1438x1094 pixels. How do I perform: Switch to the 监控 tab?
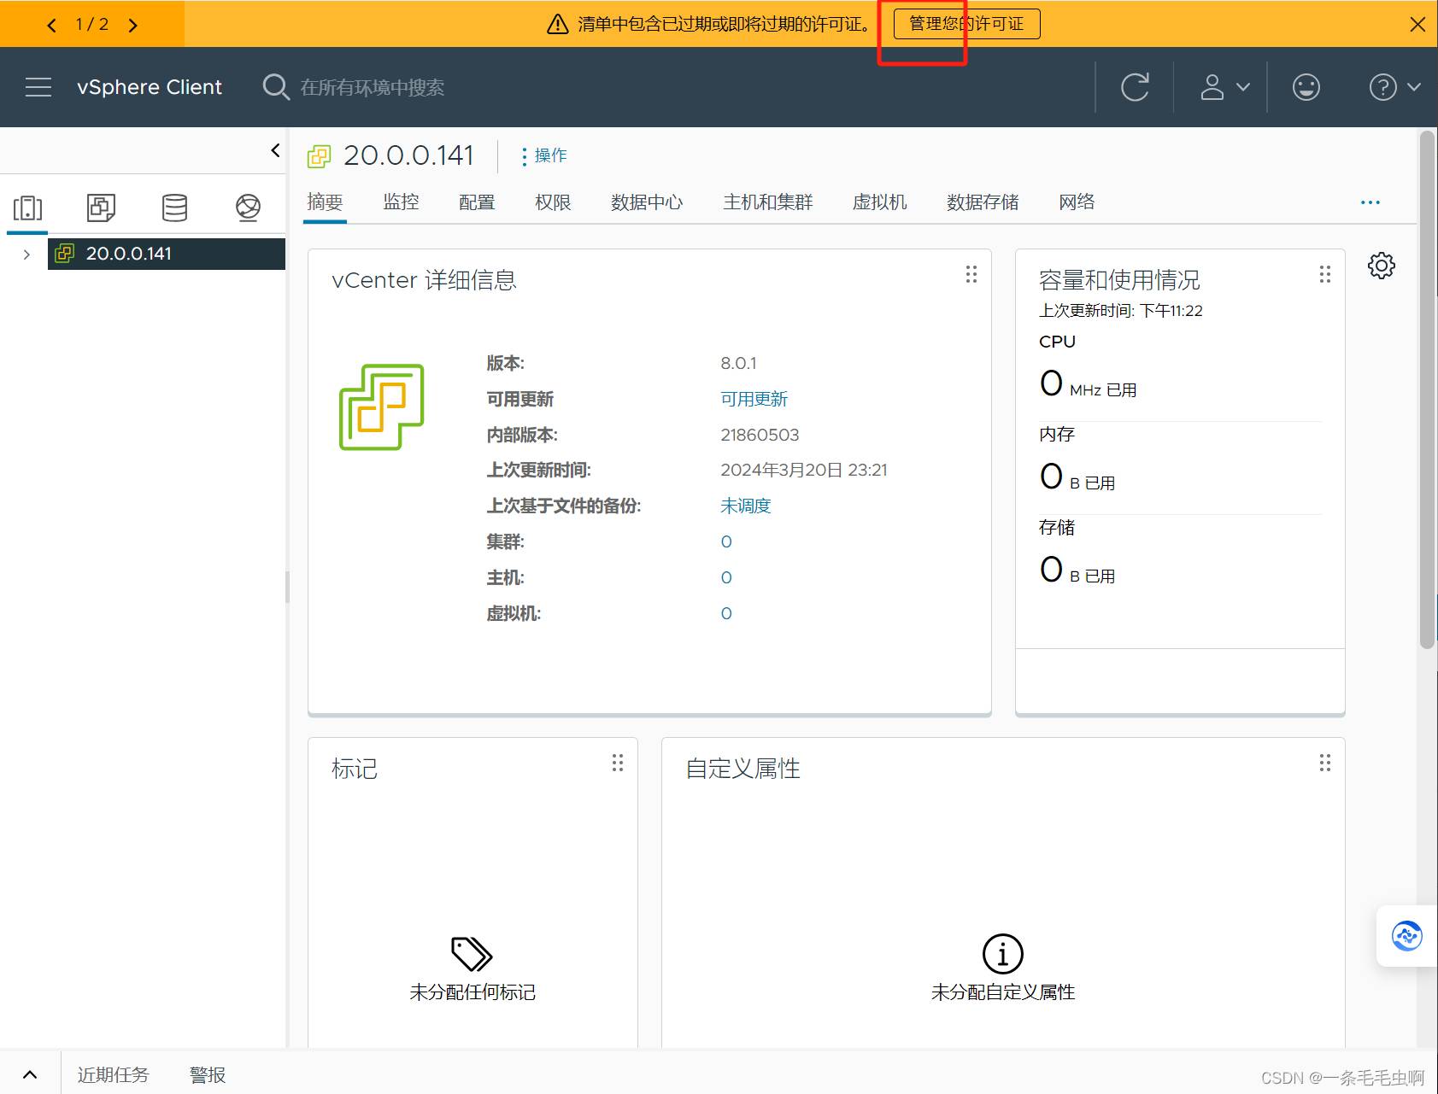pyautogui.click(x=401, y=202)
